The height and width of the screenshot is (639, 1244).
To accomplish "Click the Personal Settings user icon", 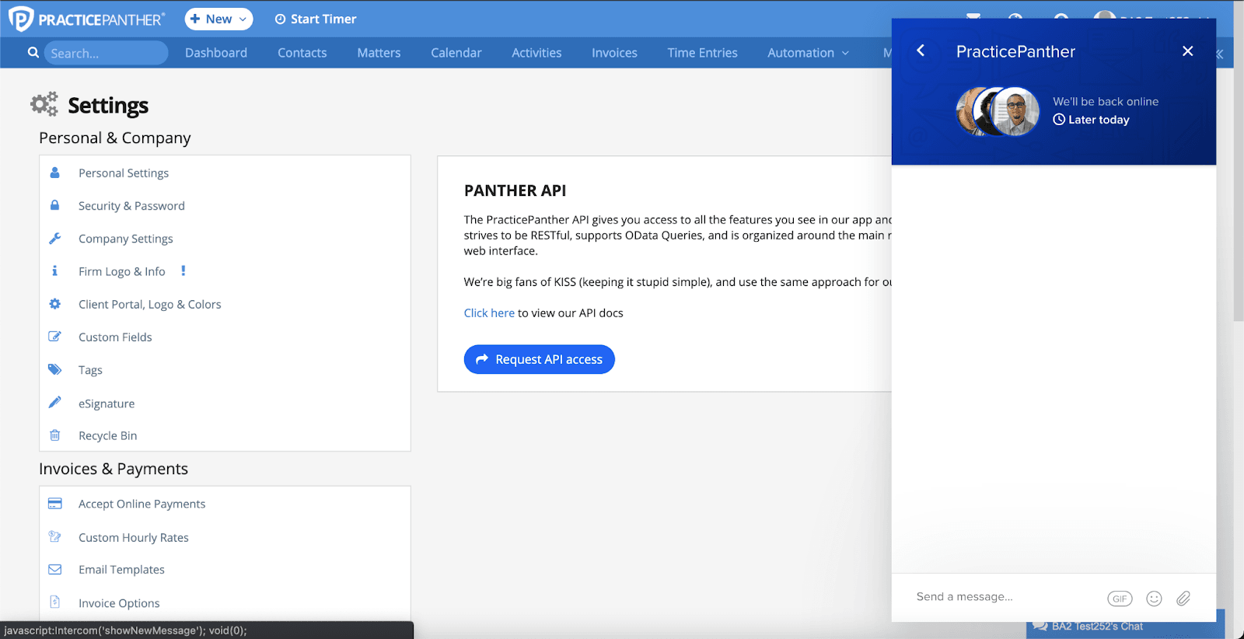I will pos(54,173).
